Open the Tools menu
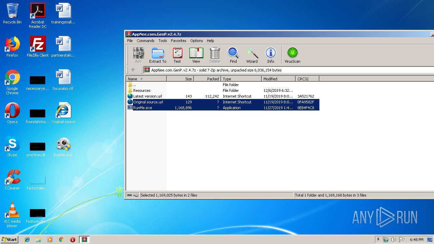This screenshot has height=244, width=434. pyautogui.click(x=163, y=41)
